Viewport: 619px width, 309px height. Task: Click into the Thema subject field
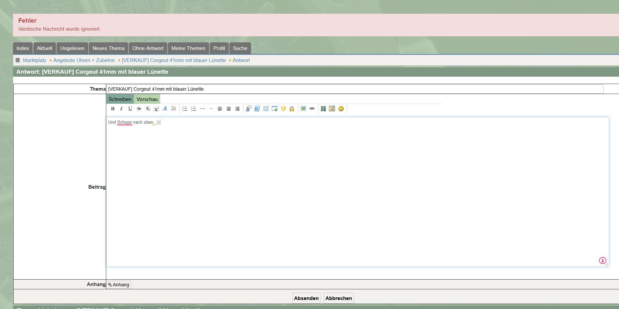coord(355,89)
